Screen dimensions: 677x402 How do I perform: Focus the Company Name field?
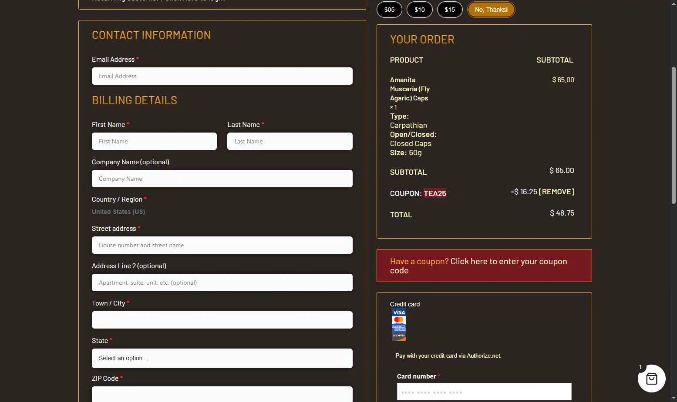(222, 179)
